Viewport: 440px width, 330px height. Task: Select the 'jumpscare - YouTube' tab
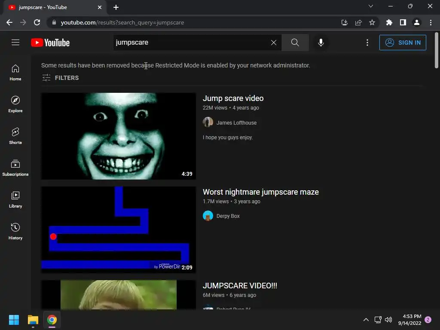55,8
